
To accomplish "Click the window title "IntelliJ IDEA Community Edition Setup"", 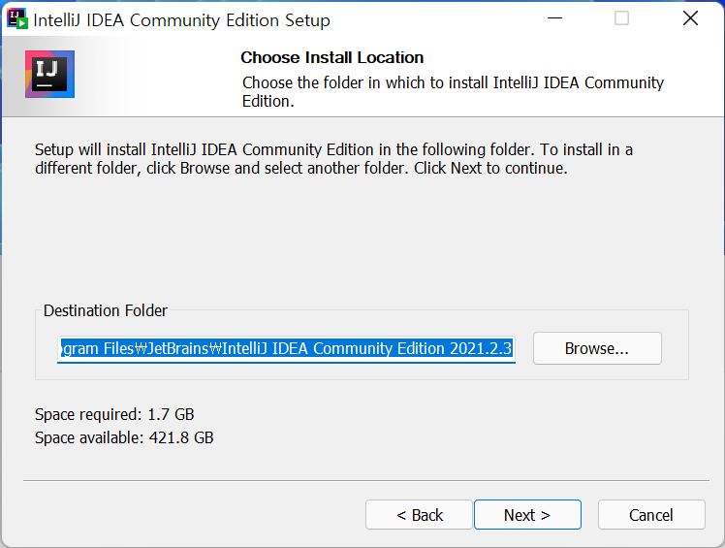I will 182,19.
